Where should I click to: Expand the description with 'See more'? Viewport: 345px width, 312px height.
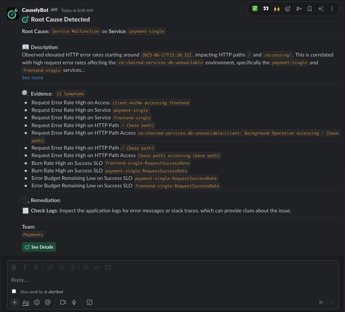[32, 77]
